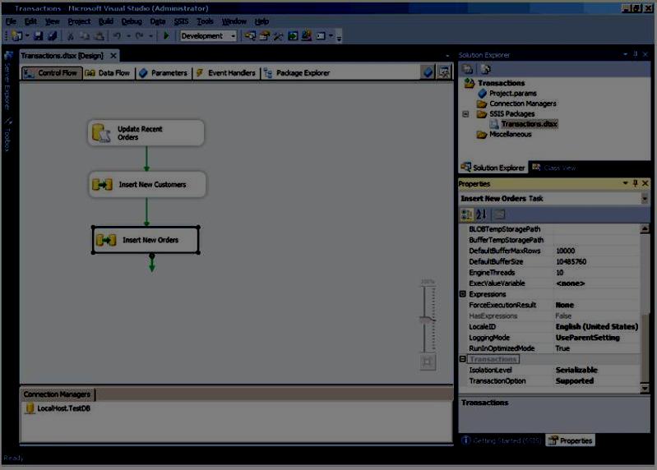Image resolution: width=657 pixels, height=470 pixels.
Task: Select the Miscellaneous folder
Action: [x=505, y=135]
